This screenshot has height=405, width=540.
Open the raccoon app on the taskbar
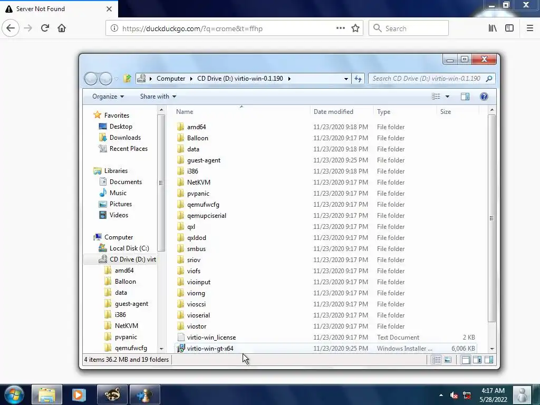[112, 394]
